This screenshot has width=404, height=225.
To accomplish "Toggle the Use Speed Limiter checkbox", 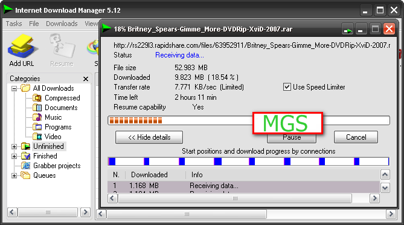I will [x=287, y=87].
